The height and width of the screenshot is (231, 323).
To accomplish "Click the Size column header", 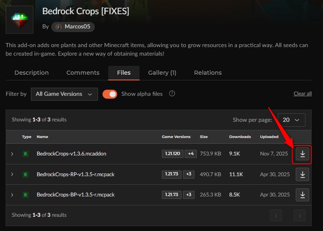I will pos(204,137).
